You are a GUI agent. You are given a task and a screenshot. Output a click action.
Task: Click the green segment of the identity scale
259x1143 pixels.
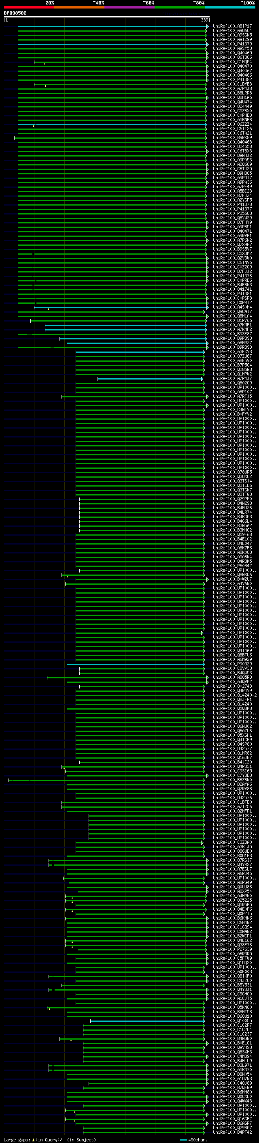[x=180, y=7]
